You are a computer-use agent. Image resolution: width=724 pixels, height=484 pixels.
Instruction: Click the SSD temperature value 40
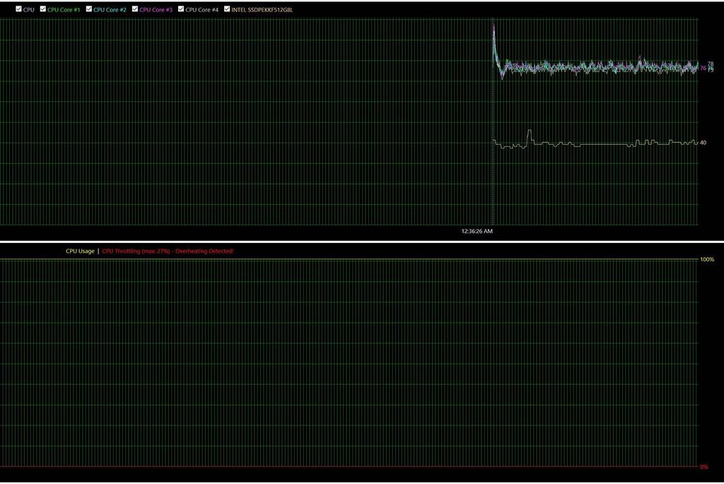(x=703, y=143)
